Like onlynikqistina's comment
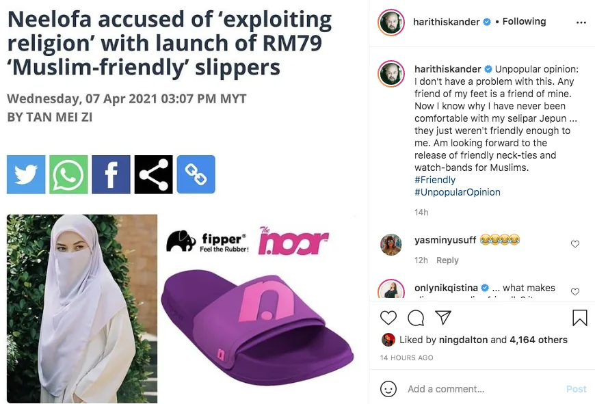Screen dimensions: 595x404 pyautogui.click(x=575, y=292)
